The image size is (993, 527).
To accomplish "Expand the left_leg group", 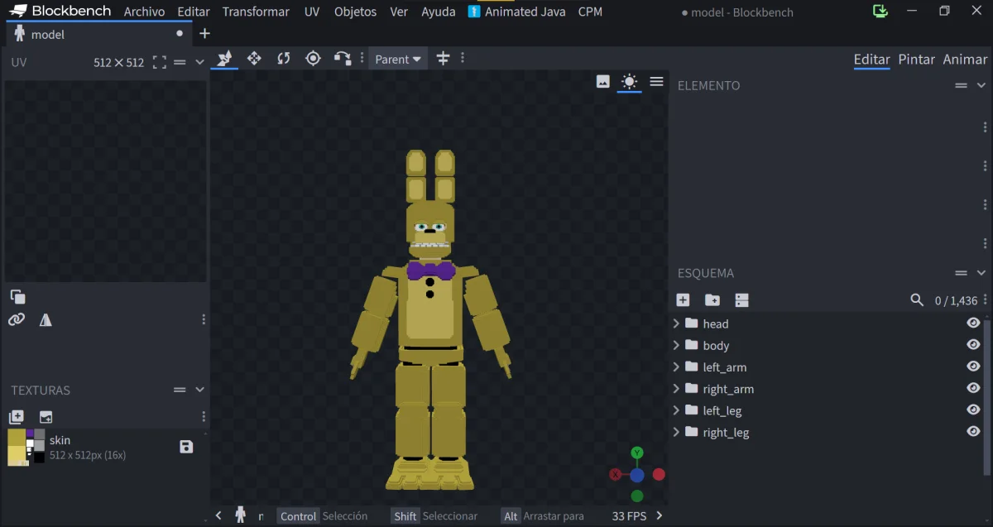I will 676,410.
